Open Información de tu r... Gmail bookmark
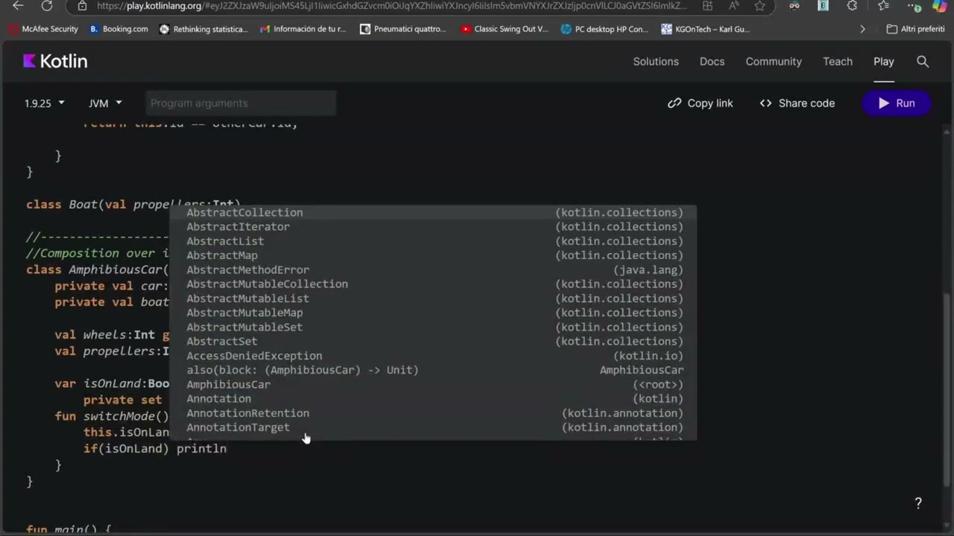 click(303, 29)
